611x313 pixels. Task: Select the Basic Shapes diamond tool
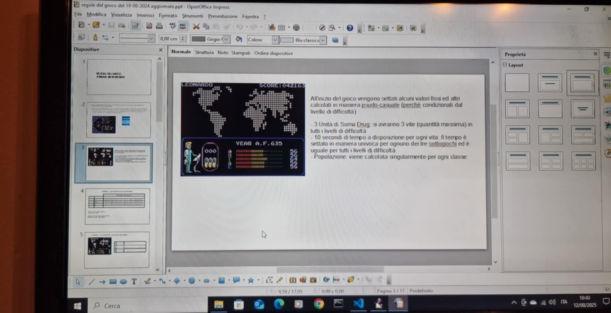pyautogui.click(x=177, y=281)
